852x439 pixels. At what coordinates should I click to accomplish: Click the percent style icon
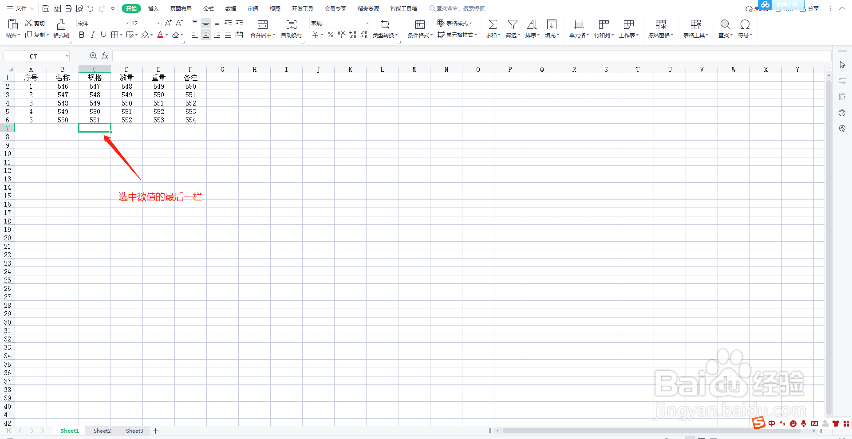(x=331, y=35)
